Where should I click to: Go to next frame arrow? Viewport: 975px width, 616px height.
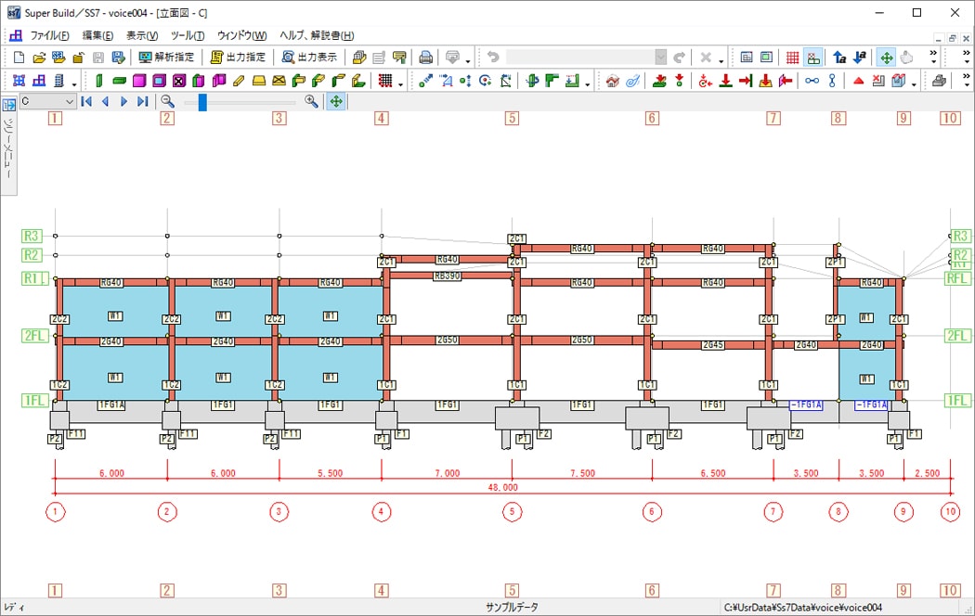pos(123,101)
